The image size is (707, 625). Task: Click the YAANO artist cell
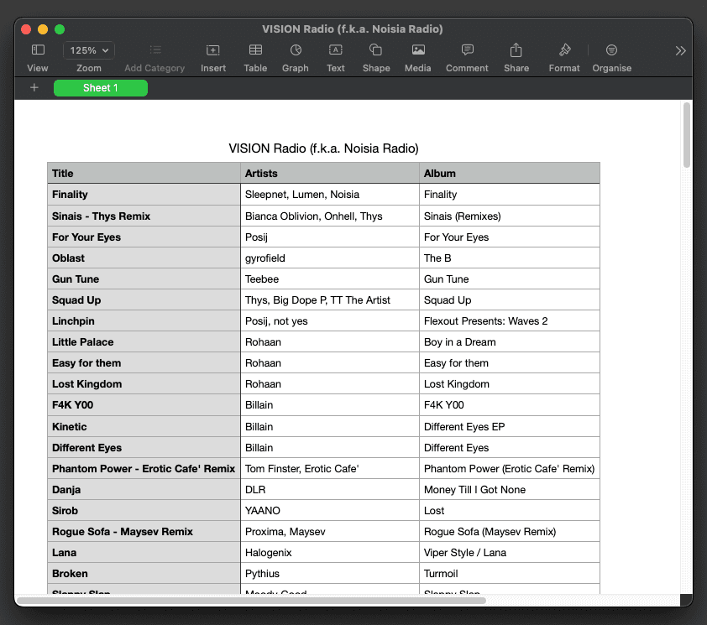click(330, 511)
